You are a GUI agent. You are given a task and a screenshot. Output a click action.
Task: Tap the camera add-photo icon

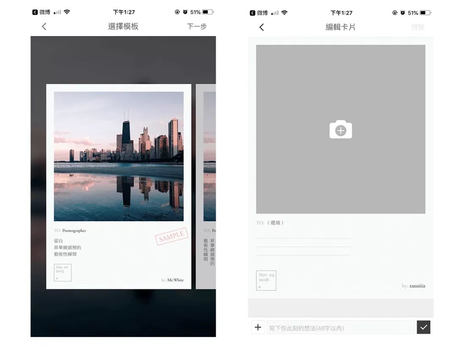pyautogui.click(x=340, y=129)
